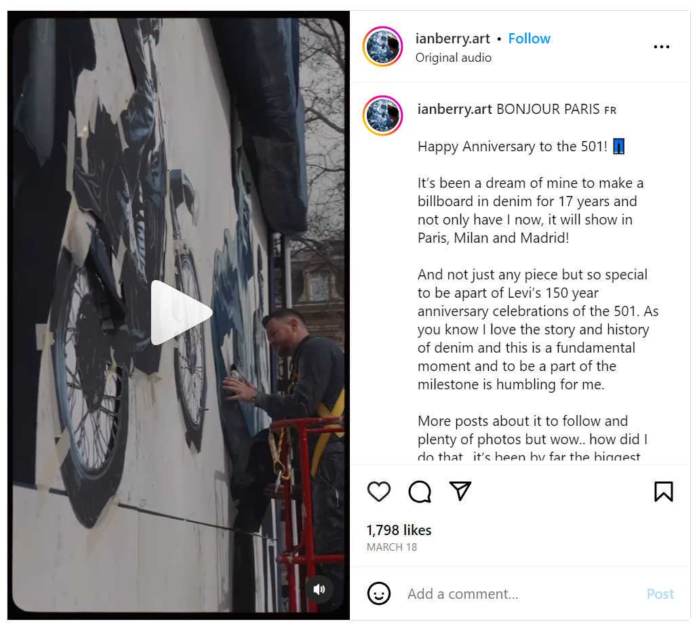Open the emoji picker smiley icon
This screenshot has width=699, height=628.
378,593
